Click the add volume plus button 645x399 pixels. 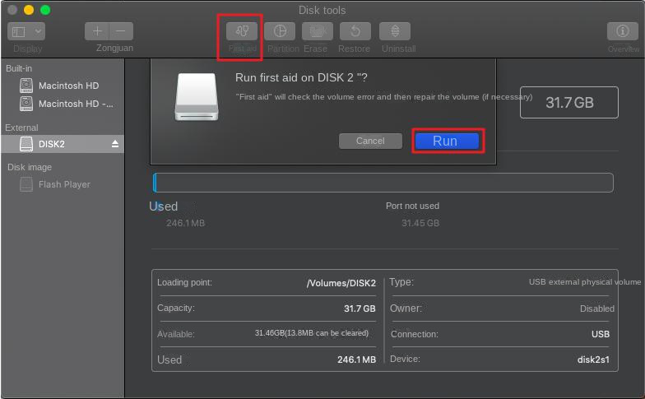click(97, 31)
